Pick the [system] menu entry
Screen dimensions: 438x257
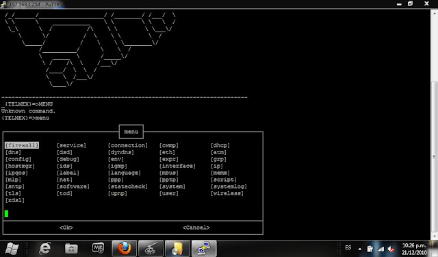point(172,186)
